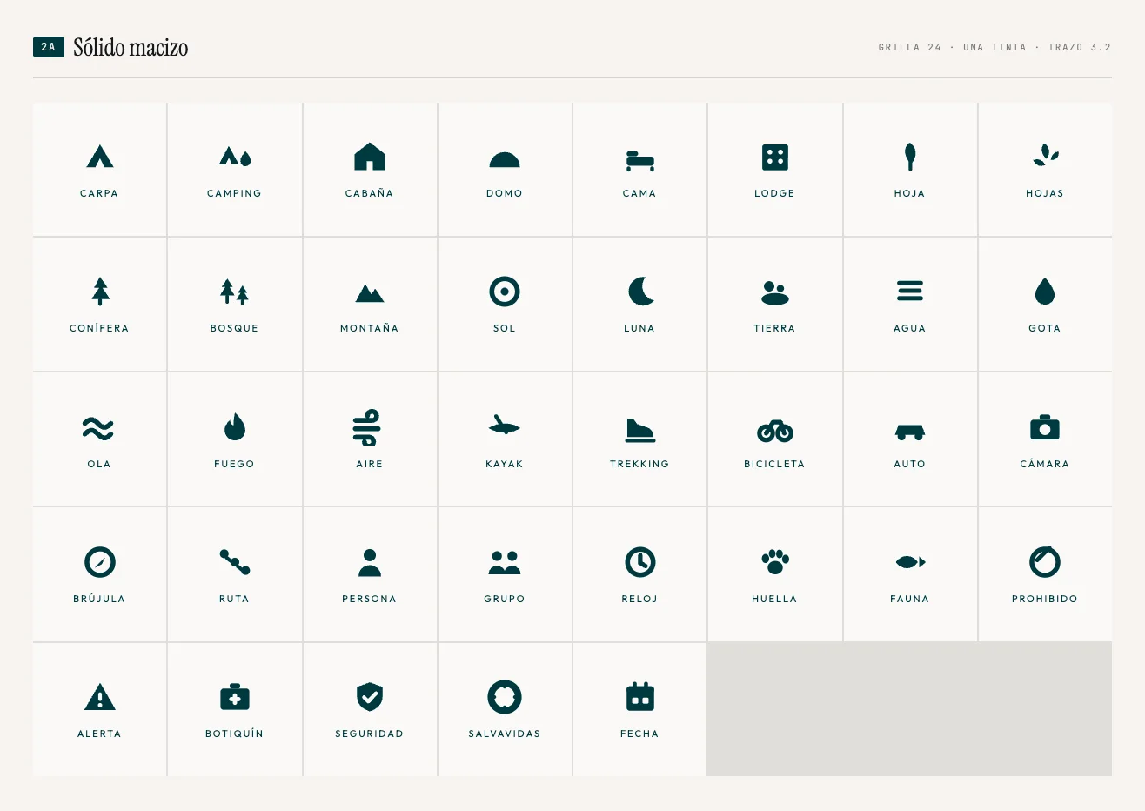Choose the Cabaña house icon
This screenshot has height=811, width=1145.
[370, 157]
